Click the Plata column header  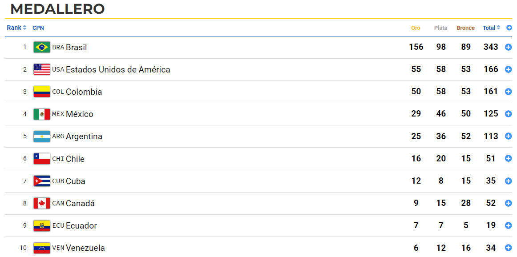[x=441, y=28]
